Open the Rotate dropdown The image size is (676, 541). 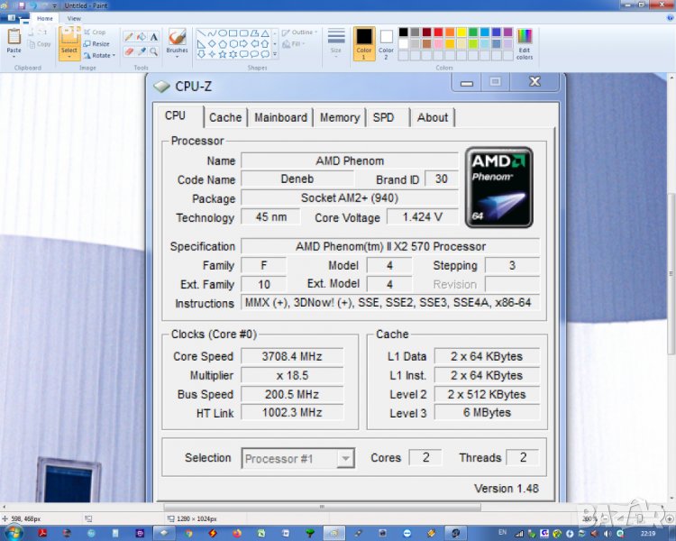coord(99,55)
